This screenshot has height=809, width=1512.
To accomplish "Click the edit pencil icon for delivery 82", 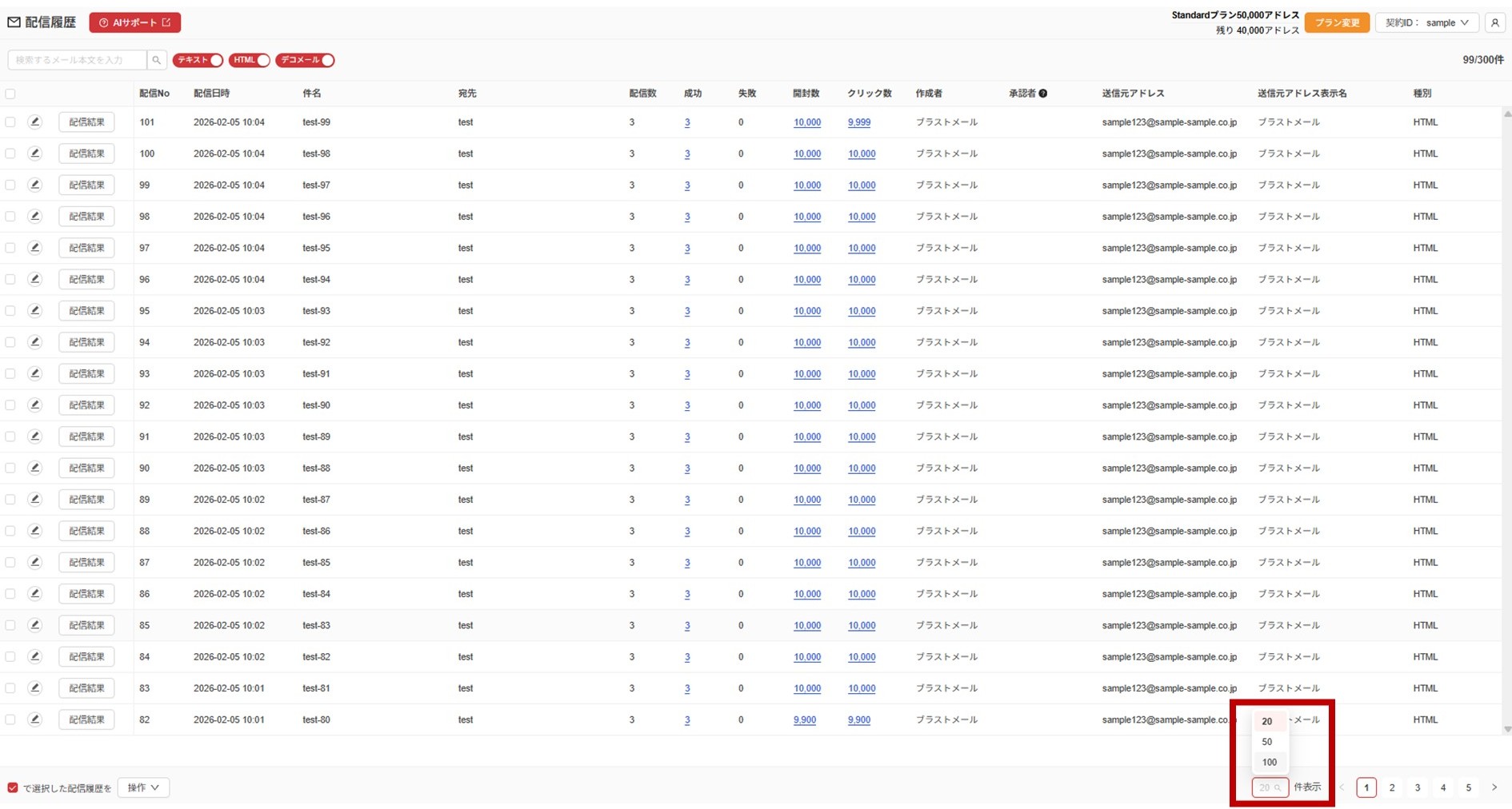I will 34,719.
